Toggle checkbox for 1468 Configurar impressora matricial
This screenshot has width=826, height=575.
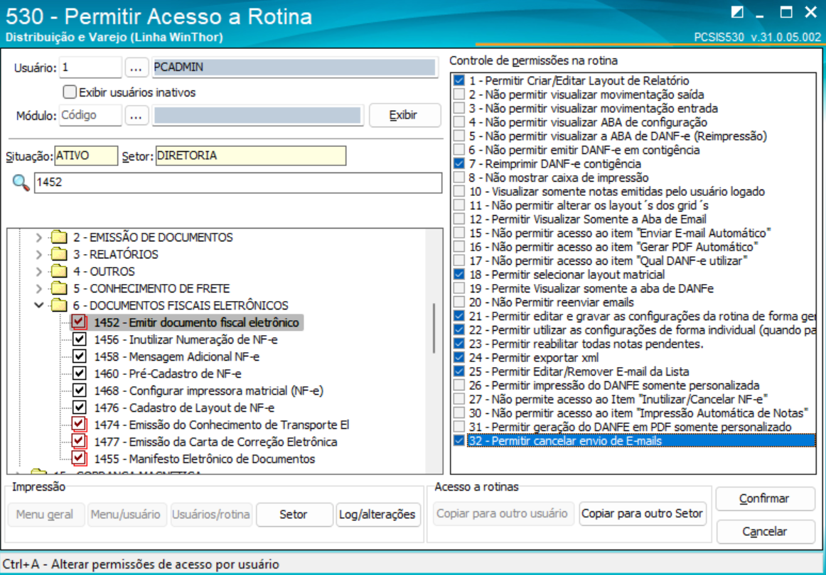click(x=79, y=390)
